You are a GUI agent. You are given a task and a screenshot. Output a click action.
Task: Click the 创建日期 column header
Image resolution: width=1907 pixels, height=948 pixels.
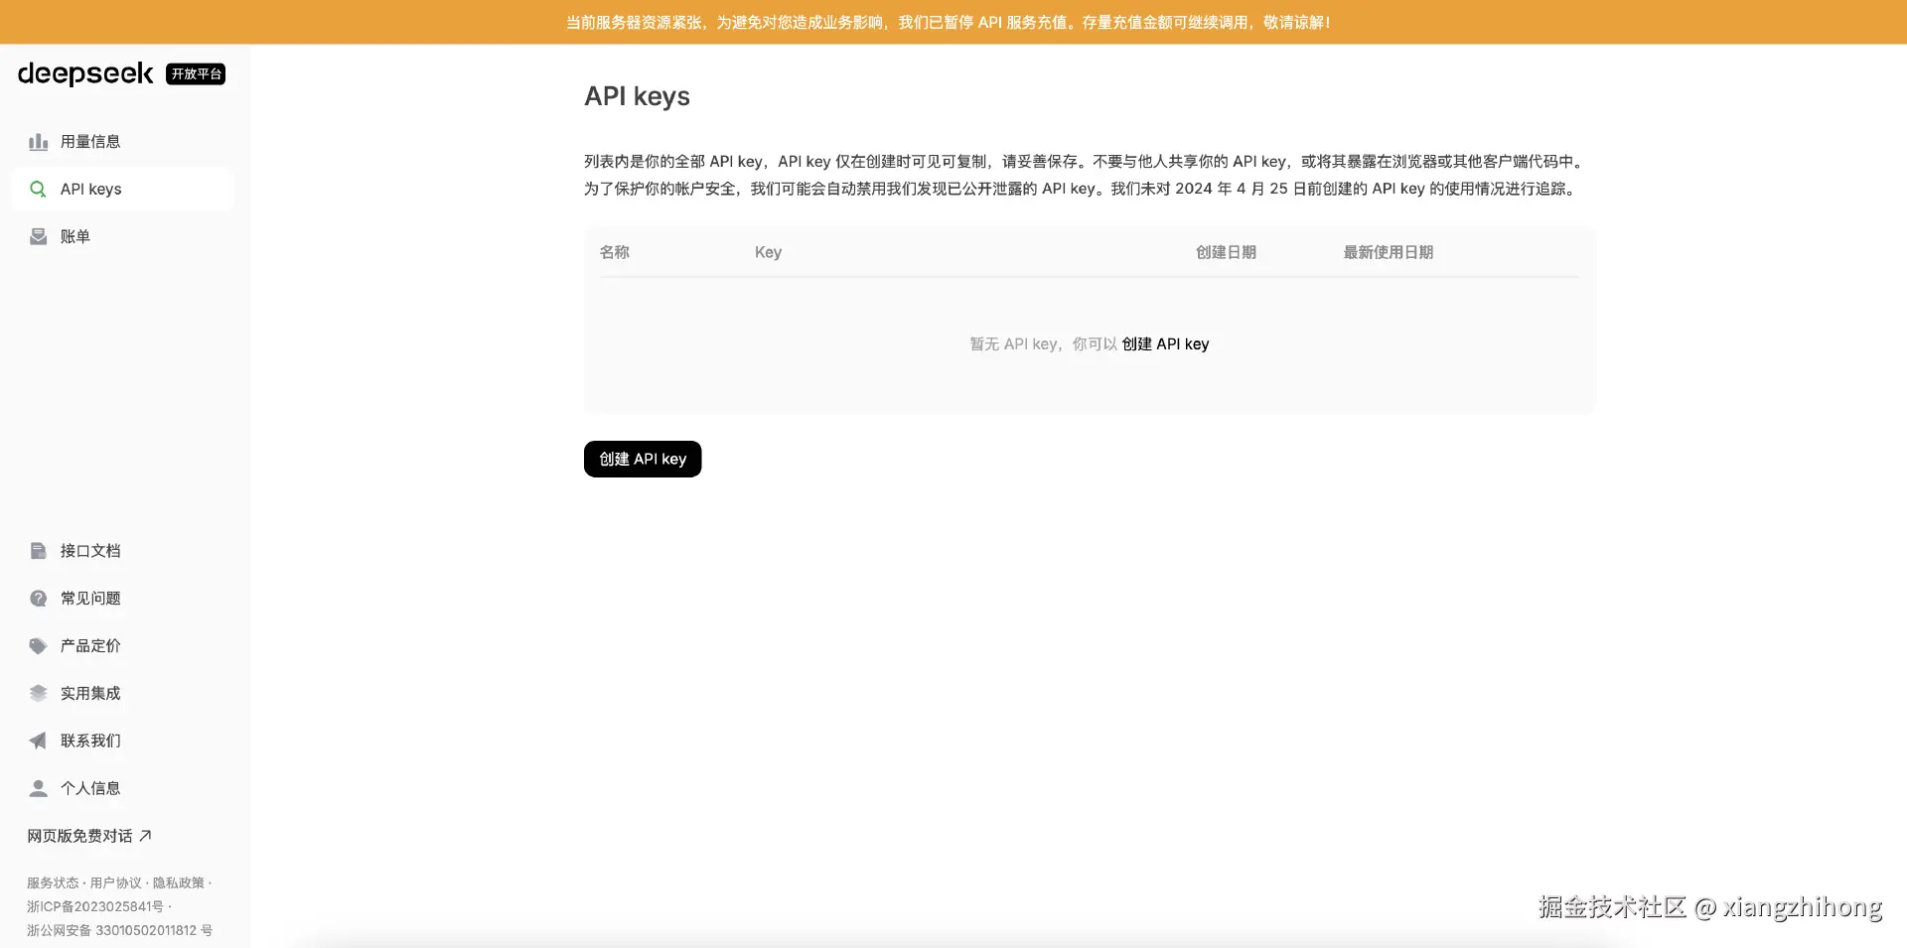point(1226,252)
